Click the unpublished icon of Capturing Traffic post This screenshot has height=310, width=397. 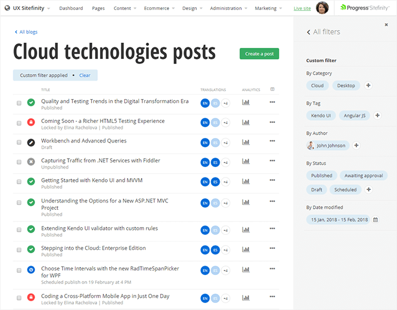[x=31, y=162]
